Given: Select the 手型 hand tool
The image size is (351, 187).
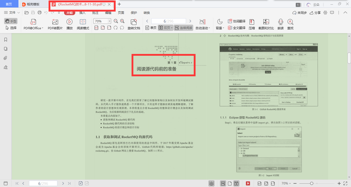Looking at the screenshot, I should 11,21.
